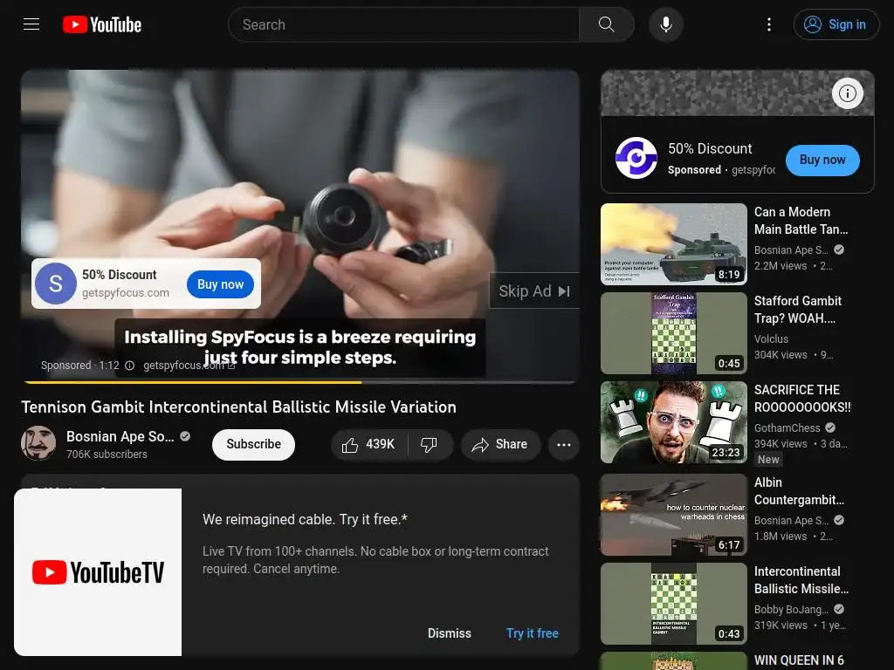Open the ad info icon next to Sponsored 1:12

[129, 366]
